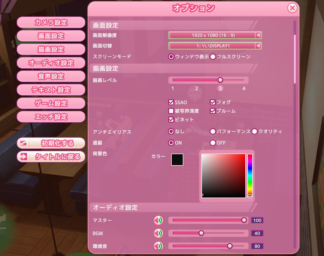Mute the マスター volume speaker icon
This screenshot has height=256, width=324.
158,220
